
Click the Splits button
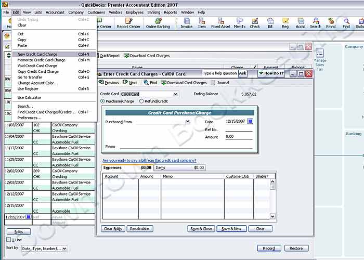[19, 231]
